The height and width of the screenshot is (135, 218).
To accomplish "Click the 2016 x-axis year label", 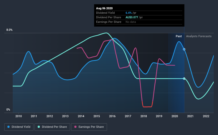I will 112,116.
